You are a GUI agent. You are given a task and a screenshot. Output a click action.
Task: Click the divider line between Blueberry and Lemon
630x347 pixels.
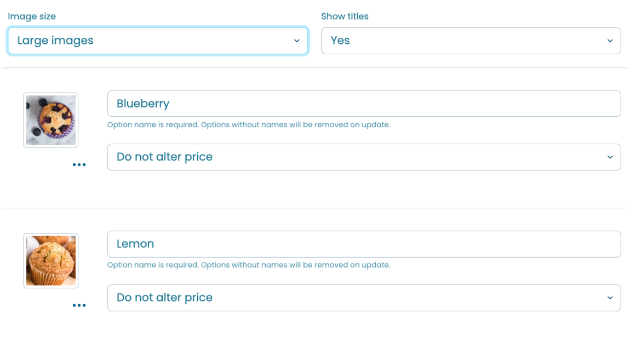[315, 208]
